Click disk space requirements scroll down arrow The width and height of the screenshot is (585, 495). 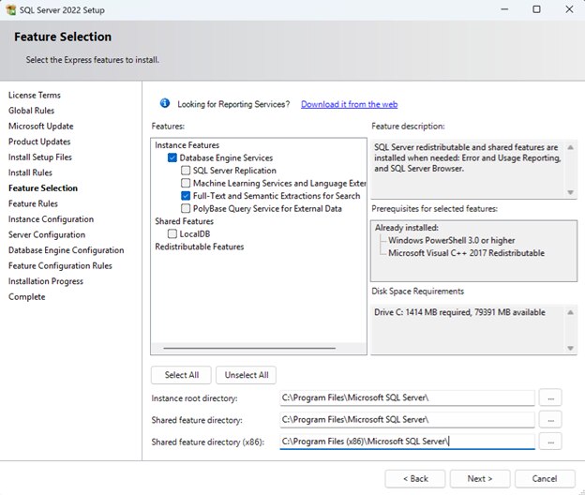570,348
